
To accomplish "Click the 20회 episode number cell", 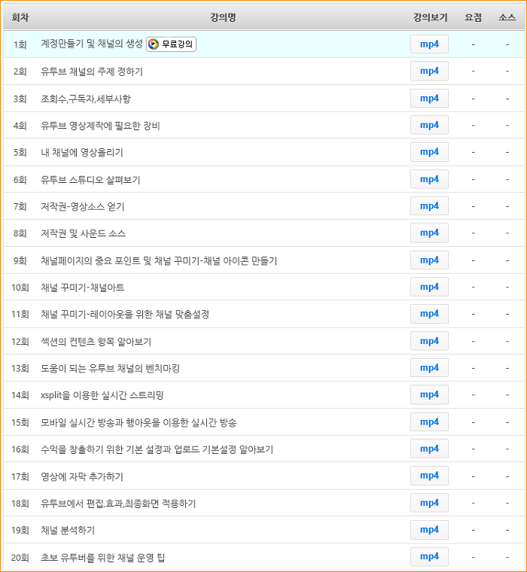I will click(20, 558).
